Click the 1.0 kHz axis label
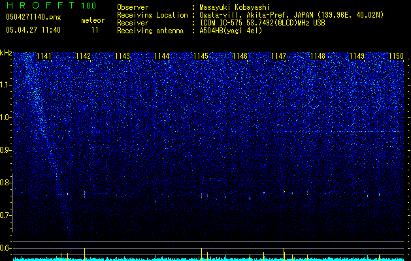This screenshot has height=261, width=411. 6,117
